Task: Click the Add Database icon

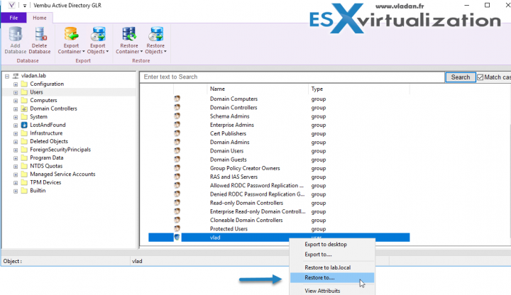Action: click(16, 34)
